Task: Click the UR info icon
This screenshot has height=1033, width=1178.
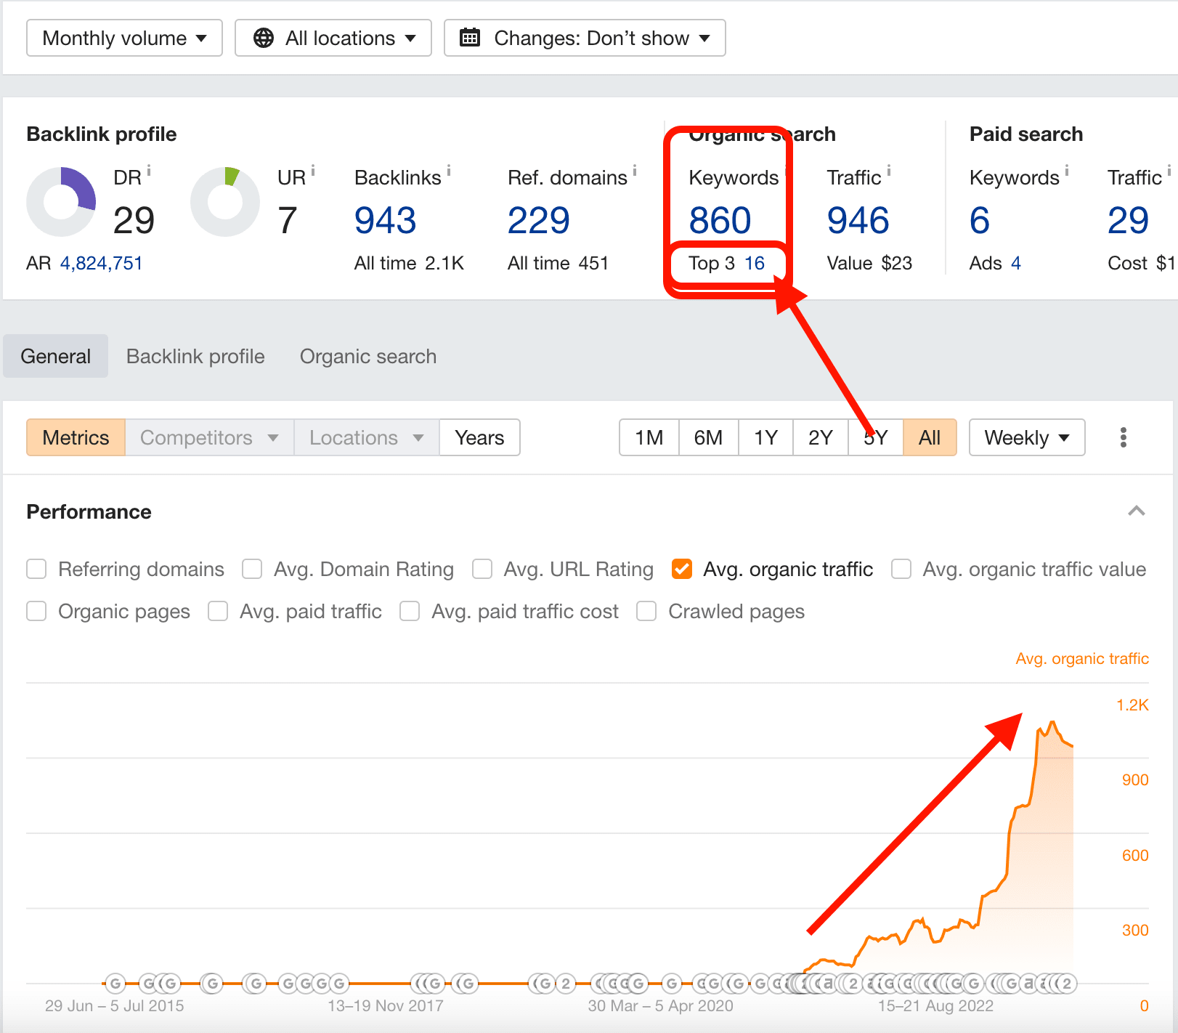Action: (x=313, y=171)
